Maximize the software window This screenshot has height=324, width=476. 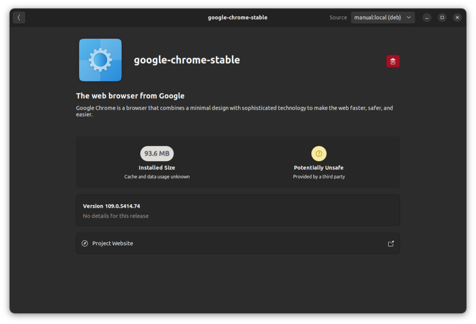442,18
